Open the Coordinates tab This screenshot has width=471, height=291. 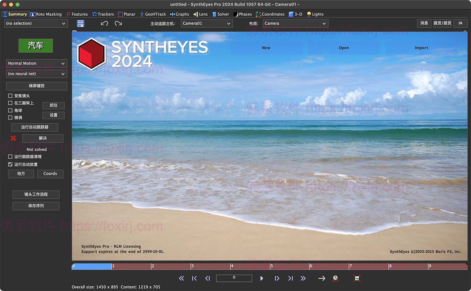(270, 14)
